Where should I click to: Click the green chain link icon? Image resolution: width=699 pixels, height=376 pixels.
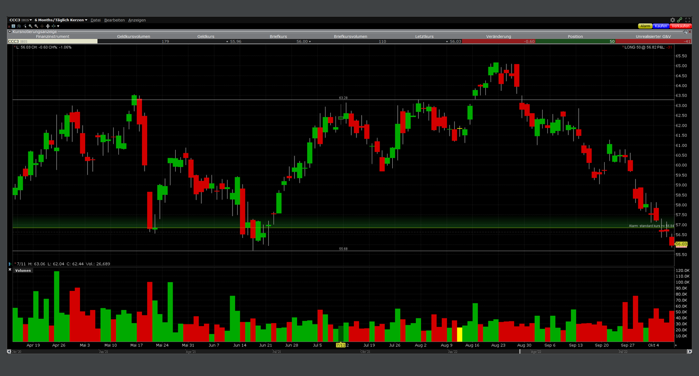(x=680, y=20)
